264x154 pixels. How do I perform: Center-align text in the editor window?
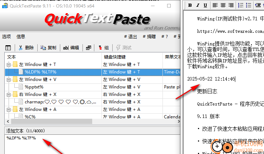[x=223, y=5]
